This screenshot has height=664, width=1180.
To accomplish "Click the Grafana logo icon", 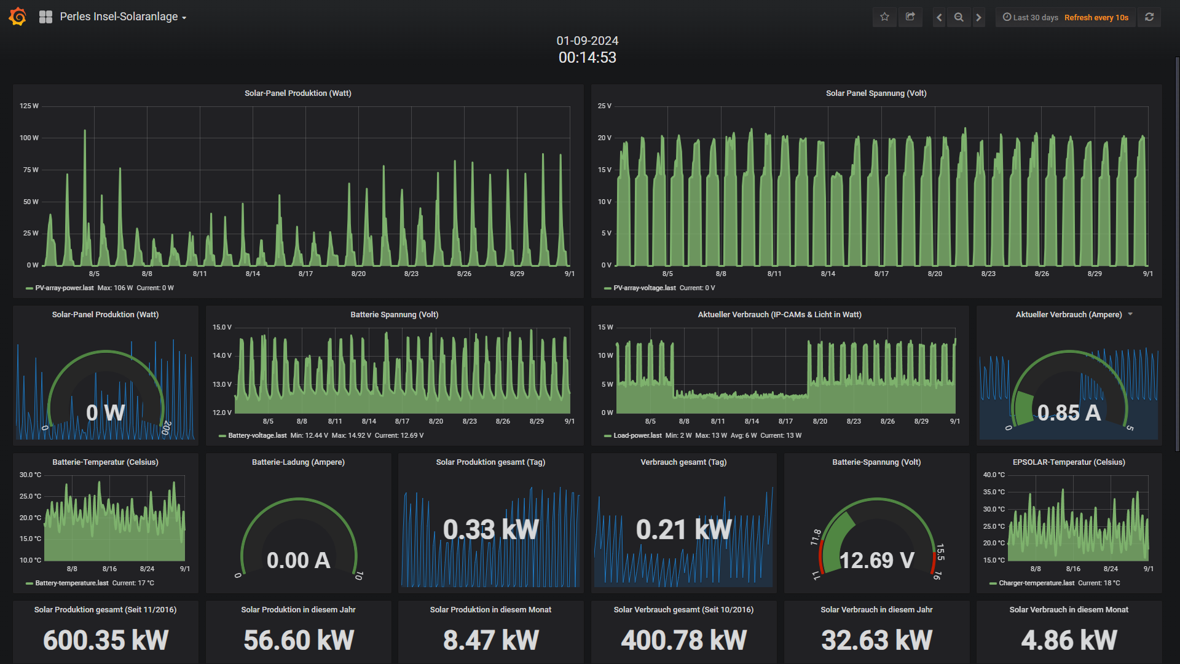I will (18, 17).
